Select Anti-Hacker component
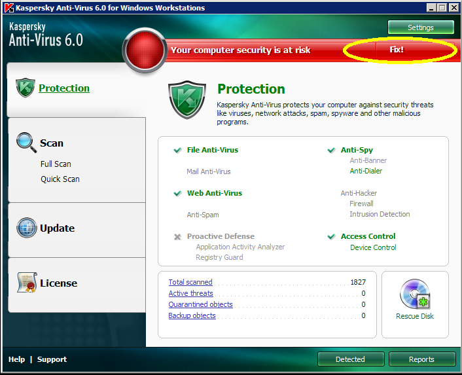Viewport: 462px width, 375px height. (x=359, y=193)
